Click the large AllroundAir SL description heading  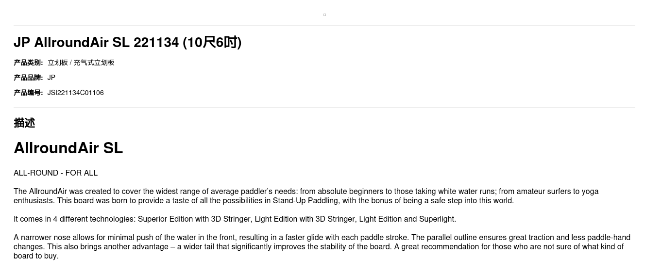pyautogui.click(x=68, y=148)
